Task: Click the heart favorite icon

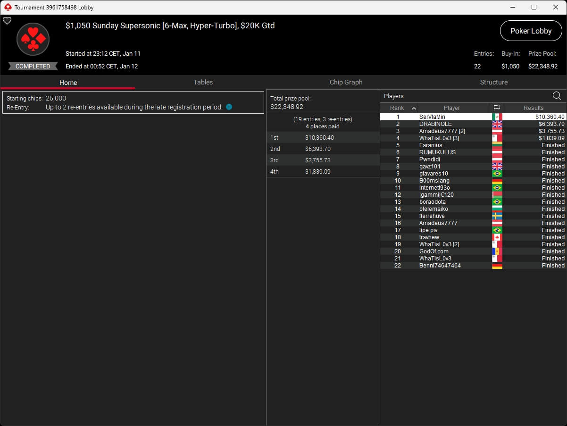Action: click(7, 21)
